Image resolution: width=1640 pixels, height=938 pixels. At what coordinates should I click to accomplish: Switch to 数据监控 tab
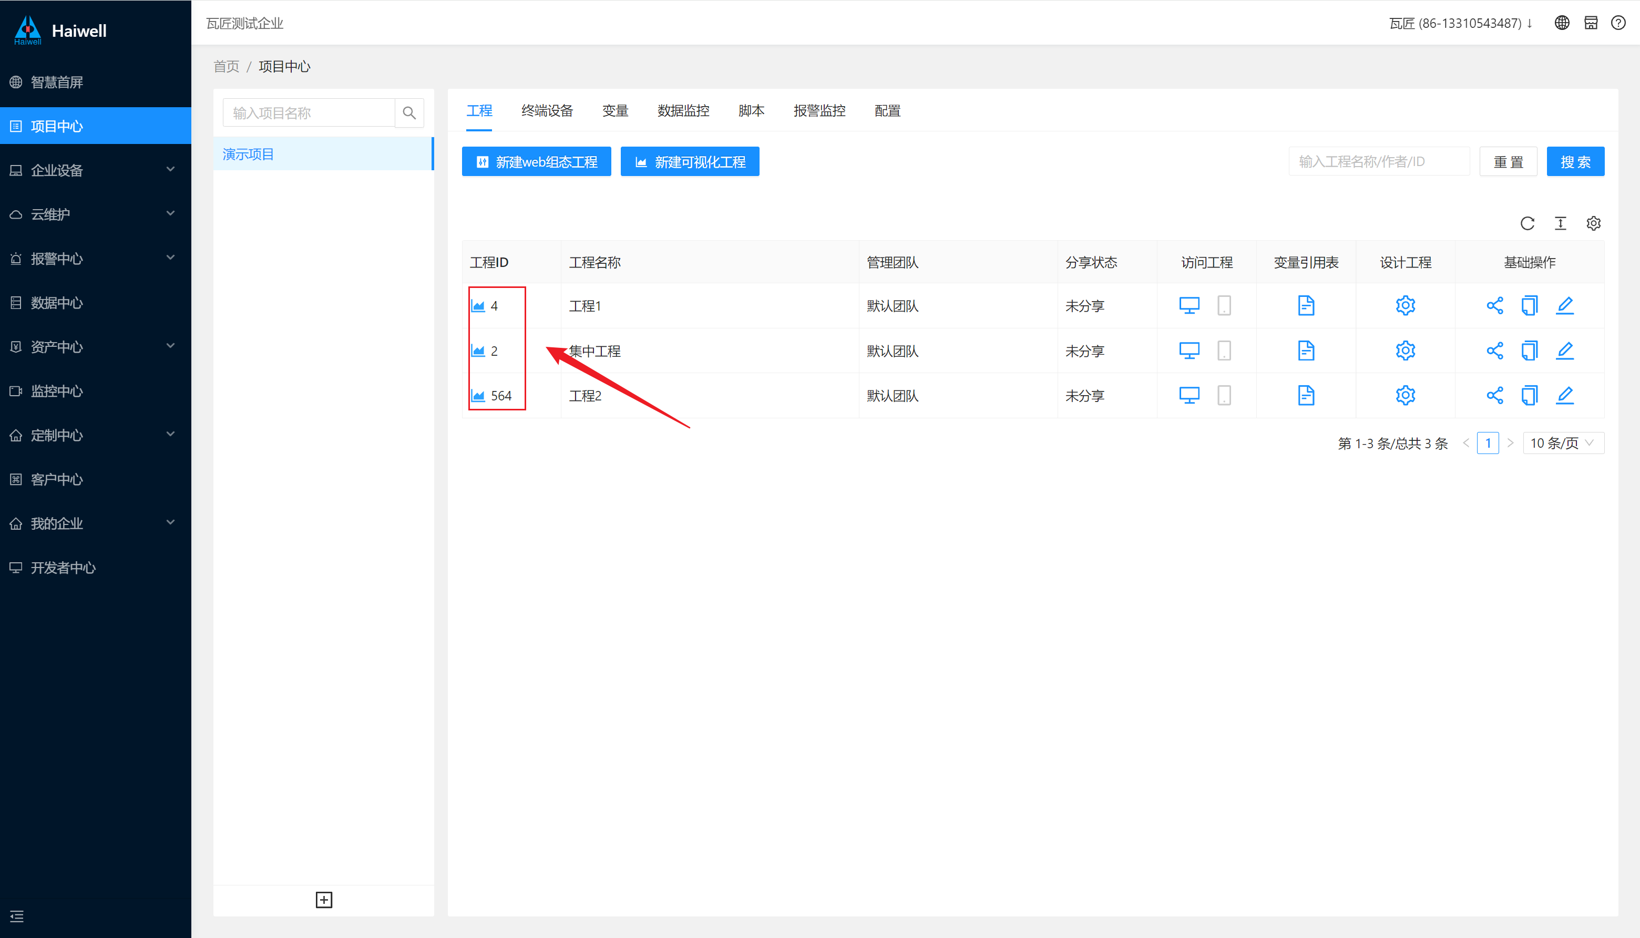click(683, 111)
